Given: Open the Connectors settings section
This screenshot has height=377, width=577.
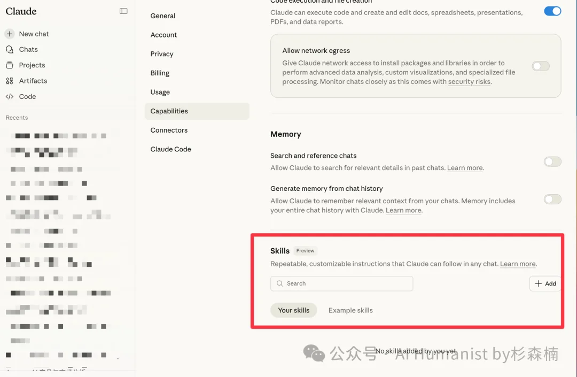Looking at the screenshot, I should 169,130.
